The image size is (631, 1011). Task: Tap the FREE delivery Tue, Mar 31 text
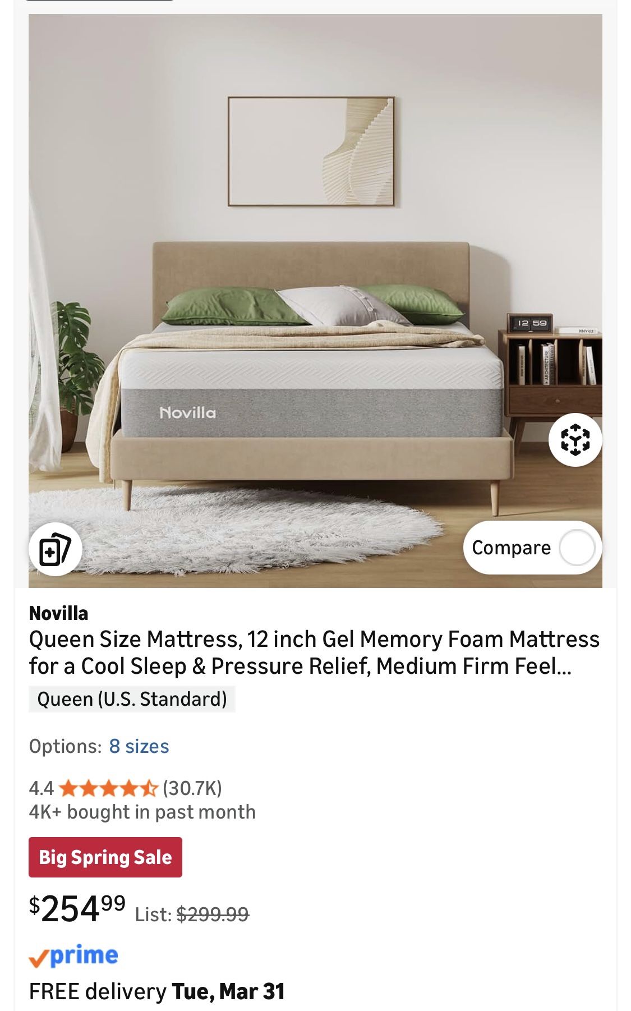click(157, 991)
